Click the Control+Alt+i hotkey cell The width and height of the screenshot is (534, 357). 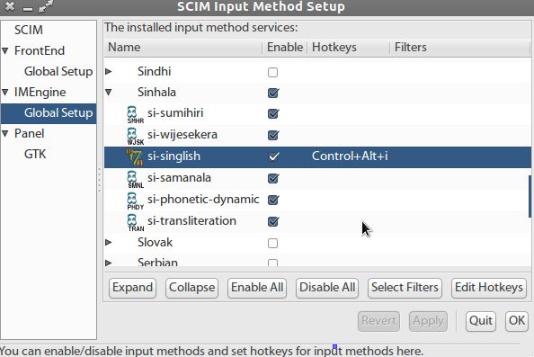[350, 156]
